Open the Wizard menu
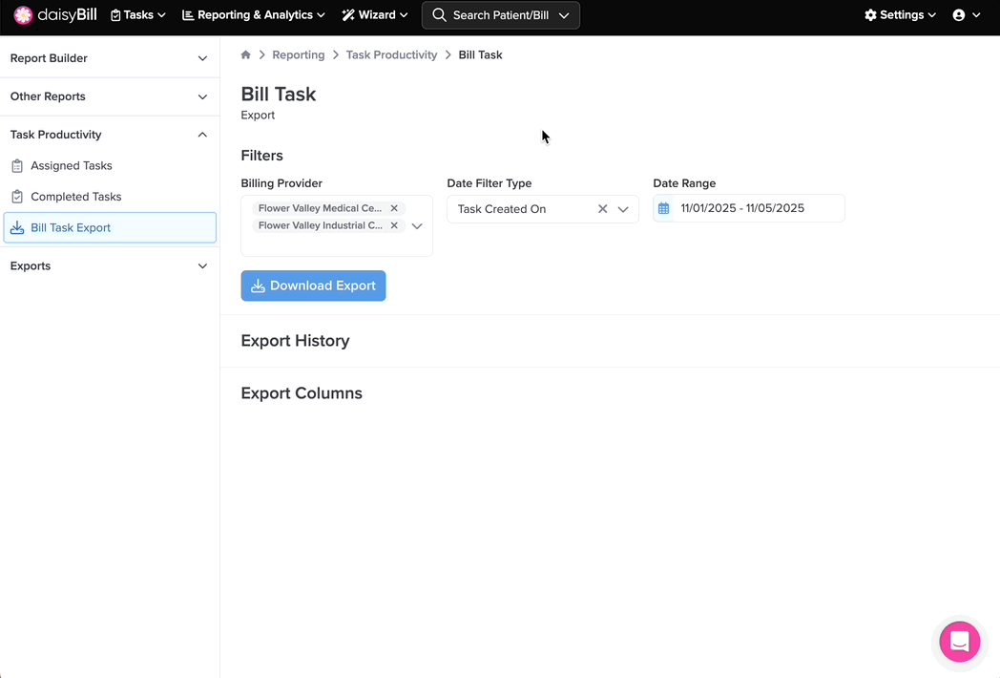 (375, 15)
